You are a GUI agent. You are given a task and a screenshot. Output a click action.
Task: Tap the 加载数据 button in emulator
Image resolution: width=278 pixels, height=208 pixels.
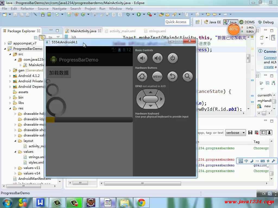[x=59, y=73]
